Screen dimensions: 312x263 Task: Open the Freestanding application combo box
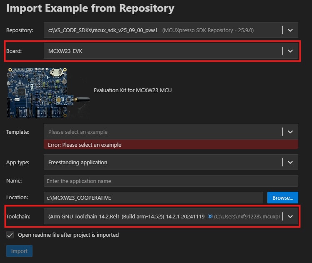click(163, 162)
